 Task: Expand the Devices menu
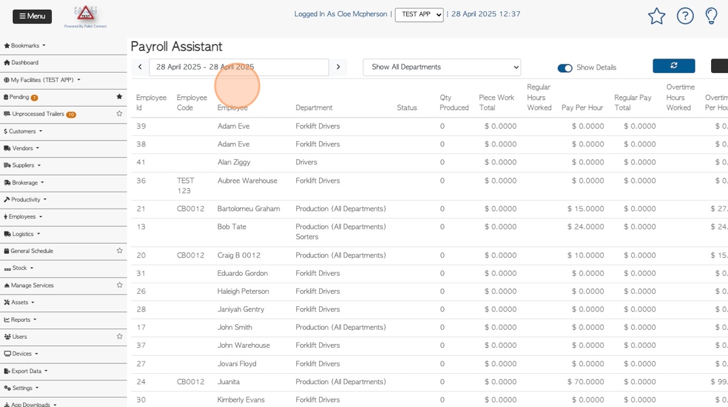click(x=21, y=354)
